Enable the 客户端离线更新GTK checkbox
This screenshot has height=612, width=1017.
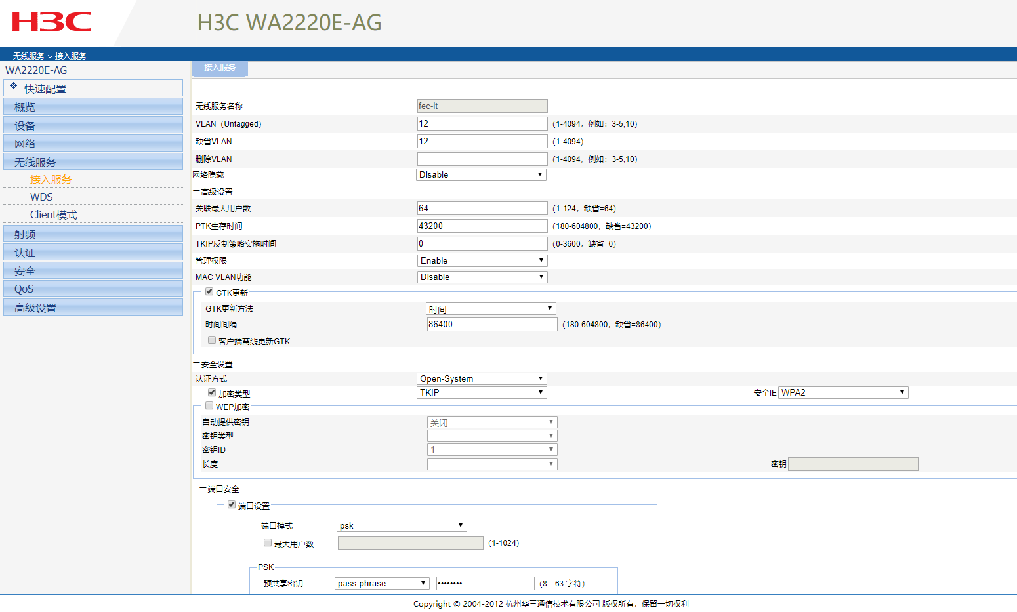(x=212, y=340)
